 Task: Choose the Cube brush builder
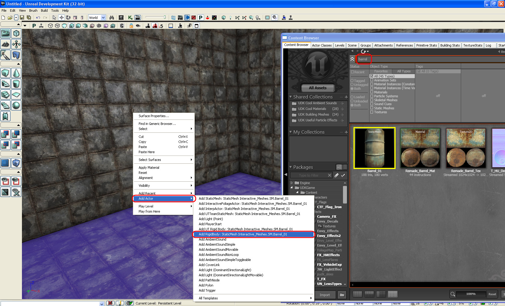pyautogui.click(x=5, y=73)
